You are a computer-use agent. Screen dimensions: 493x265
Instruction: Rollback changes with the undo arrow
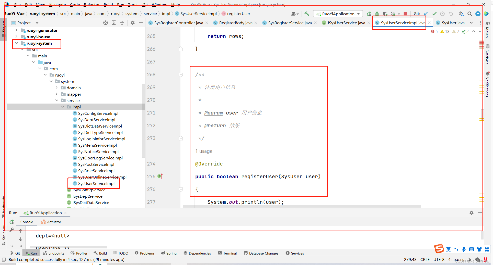[451, 14]
